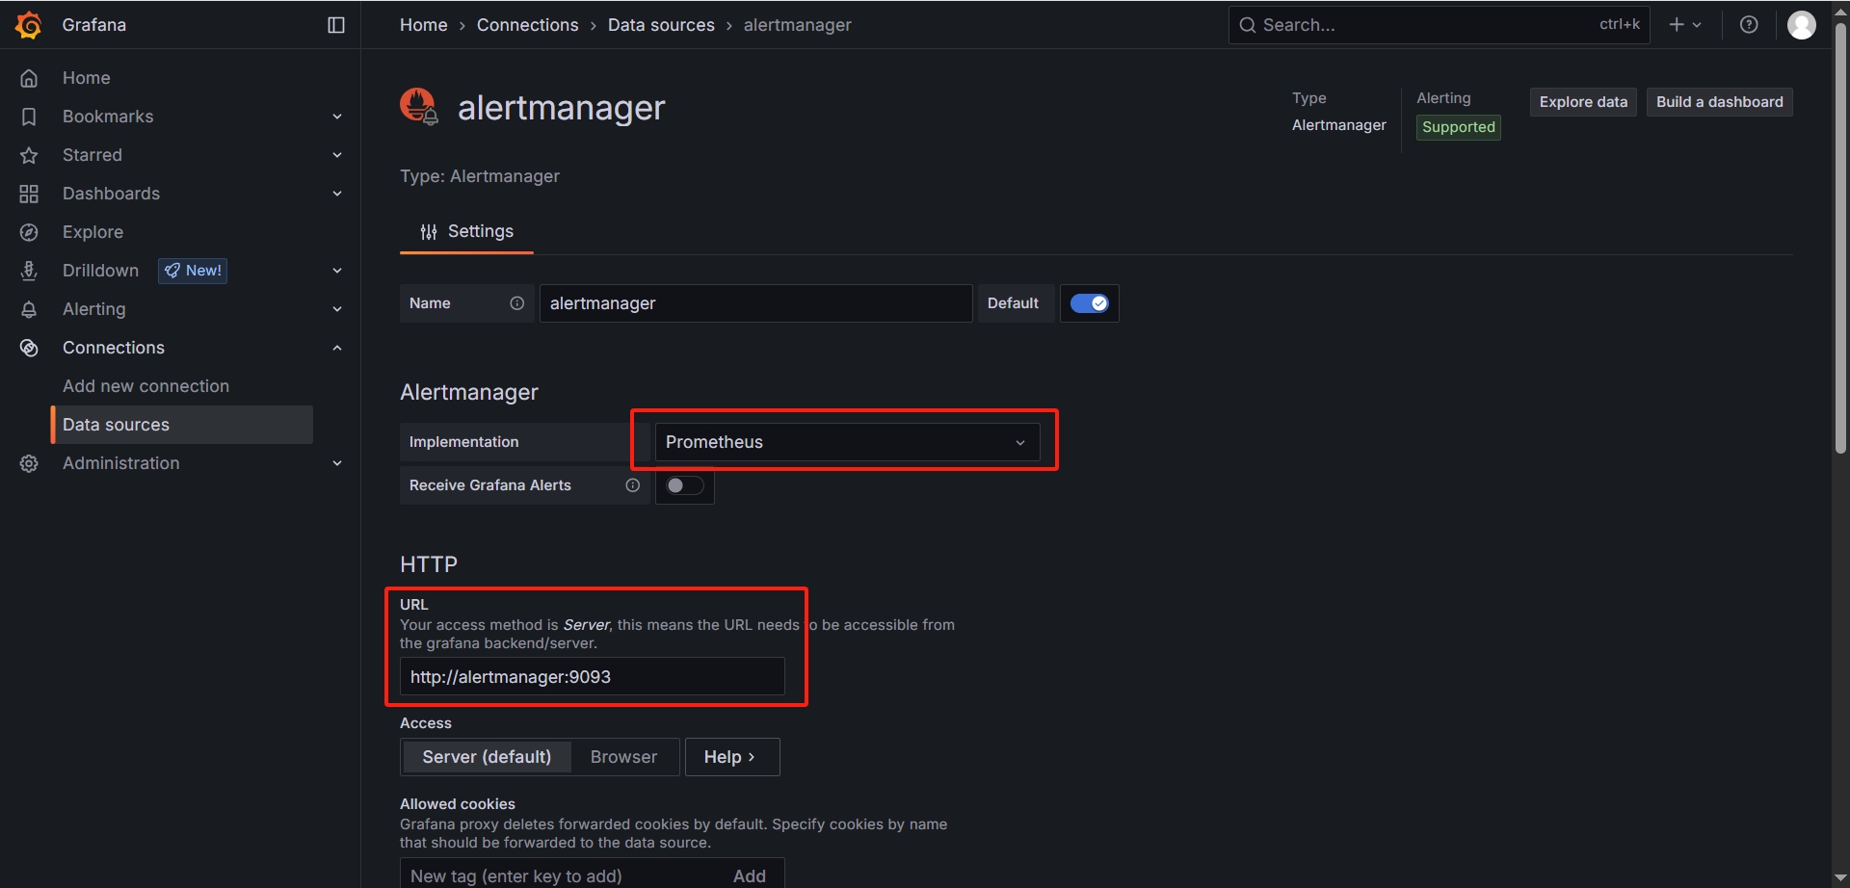
Task: Click the Grafana logo icon
Action: point(29,25)
